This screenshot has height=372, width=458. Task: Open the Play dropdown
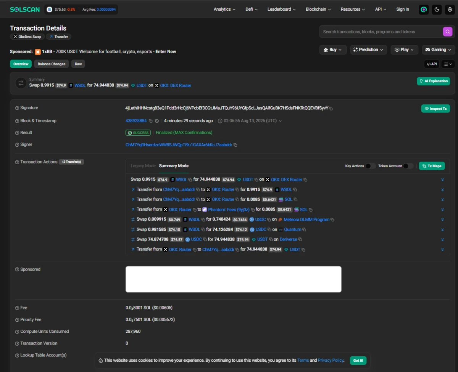pyautogui.click(x=405, y=50)
